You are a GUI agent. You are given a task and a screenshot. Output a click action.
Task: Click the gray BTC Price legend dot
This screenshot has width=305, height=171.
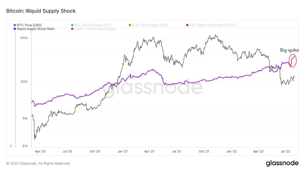coord(15,25)
